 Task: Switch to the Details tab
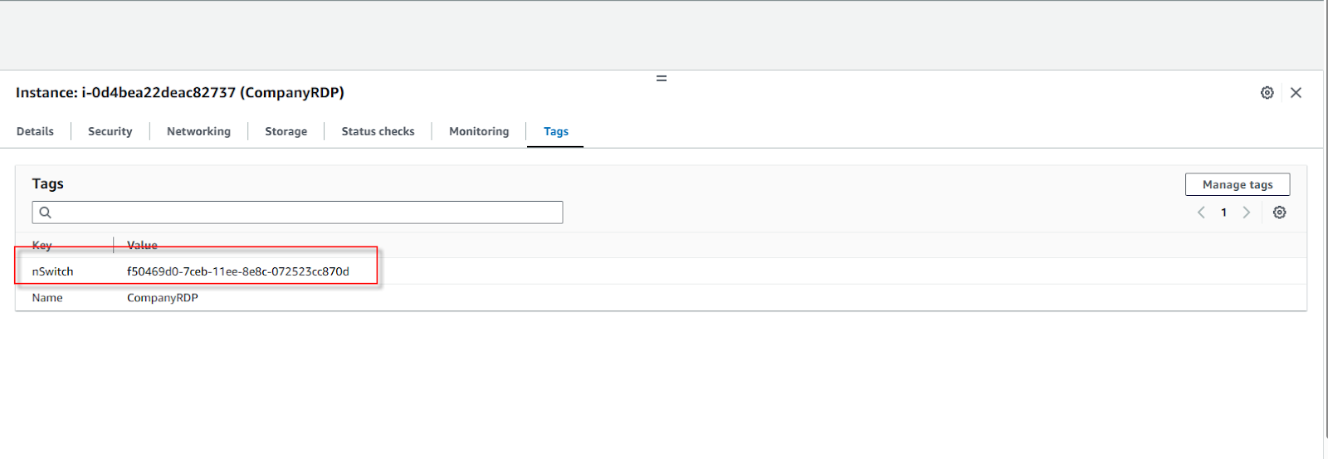coord(35,131)
